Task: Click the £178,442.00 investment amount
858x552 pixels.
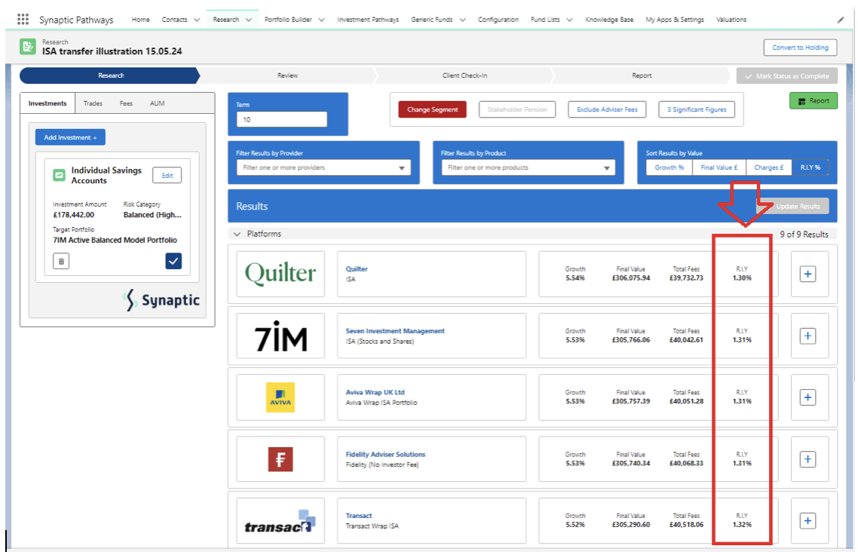Action: (x=73, y=215)
